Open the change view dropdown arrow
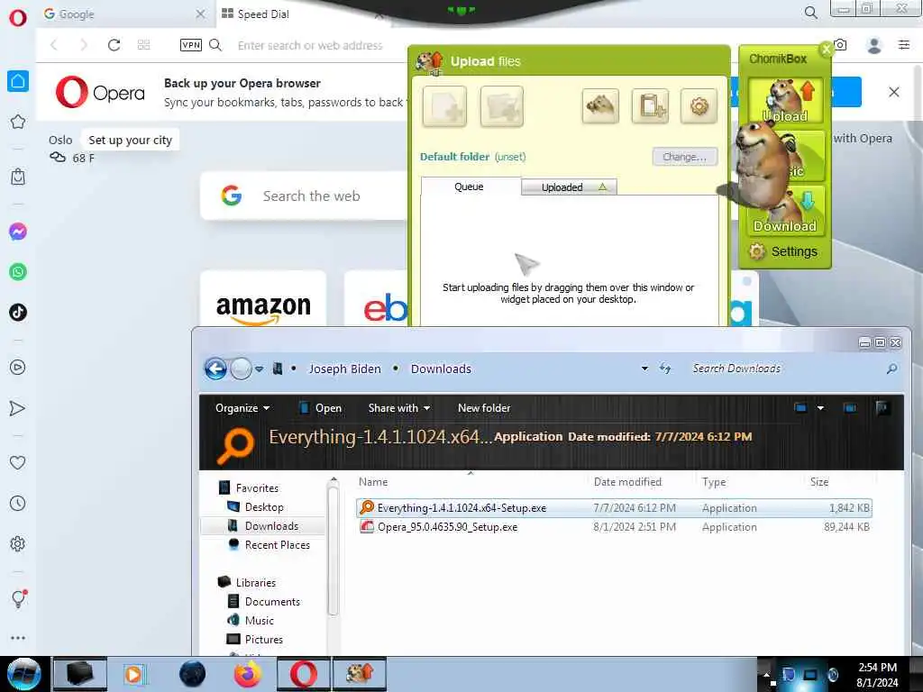Viewport: 923px width, 692px height. point(820,408)
